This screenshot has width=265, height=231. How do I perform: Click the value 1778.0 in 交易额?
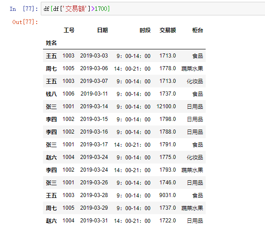tap(168, 68)
